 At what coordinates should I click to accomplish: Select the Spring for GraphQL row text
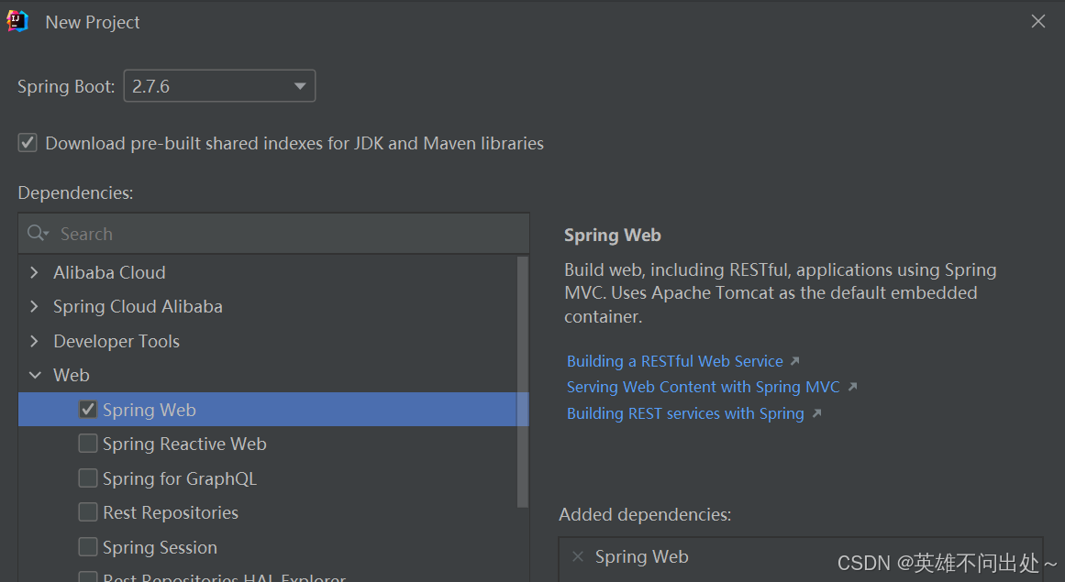pyautogui.click(x=179, y=478)
